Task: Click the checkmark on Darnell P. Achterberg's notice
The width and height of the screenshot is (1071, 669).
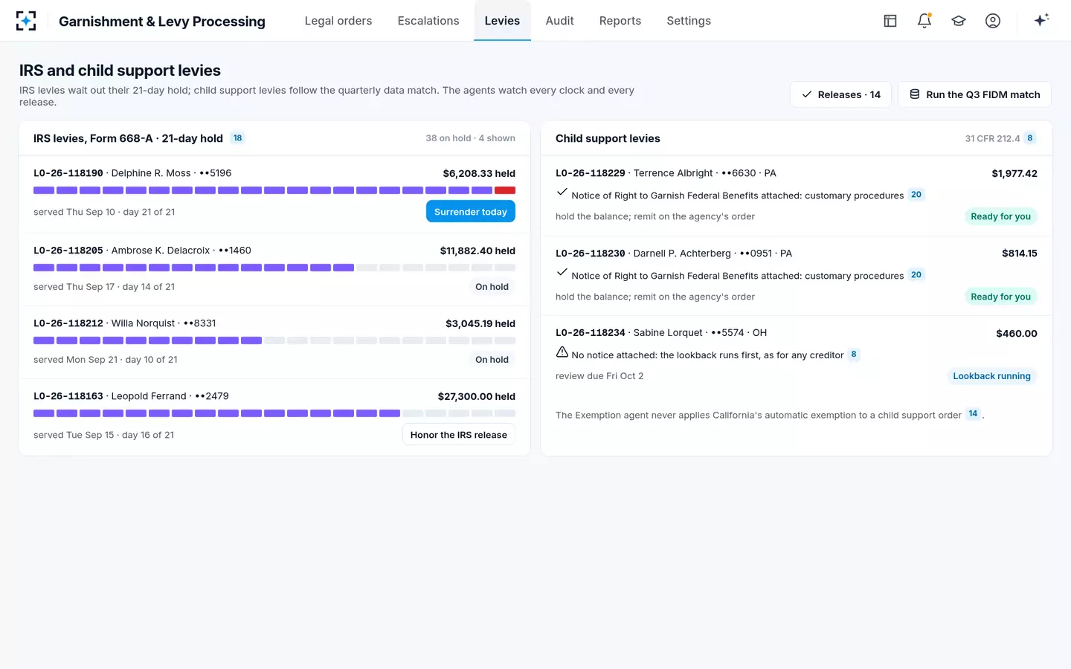Action: pos(562,272)
